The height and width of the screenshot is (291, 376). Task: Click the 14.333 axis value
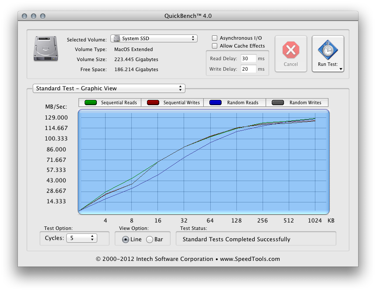56,202
